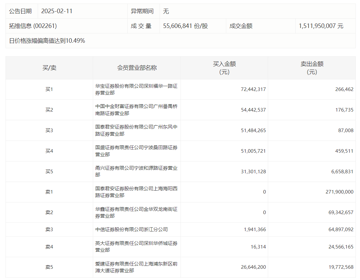
Task: Click sell amount 266,462
Action: tap(344, 89)
